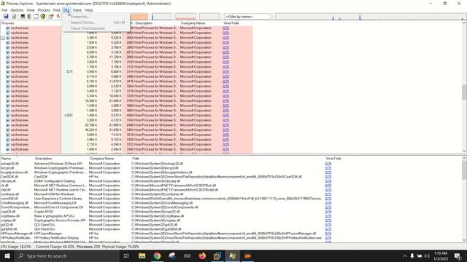Click the CPU Usage status bar entry

click(x=15, y=247)
